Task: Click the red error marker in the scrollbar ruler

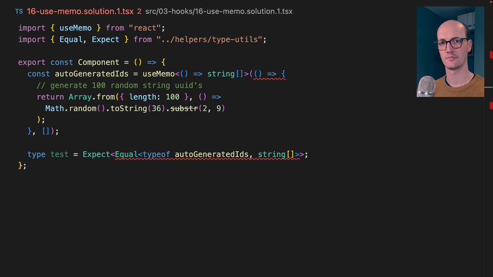Action: click(x=491, y=105)
